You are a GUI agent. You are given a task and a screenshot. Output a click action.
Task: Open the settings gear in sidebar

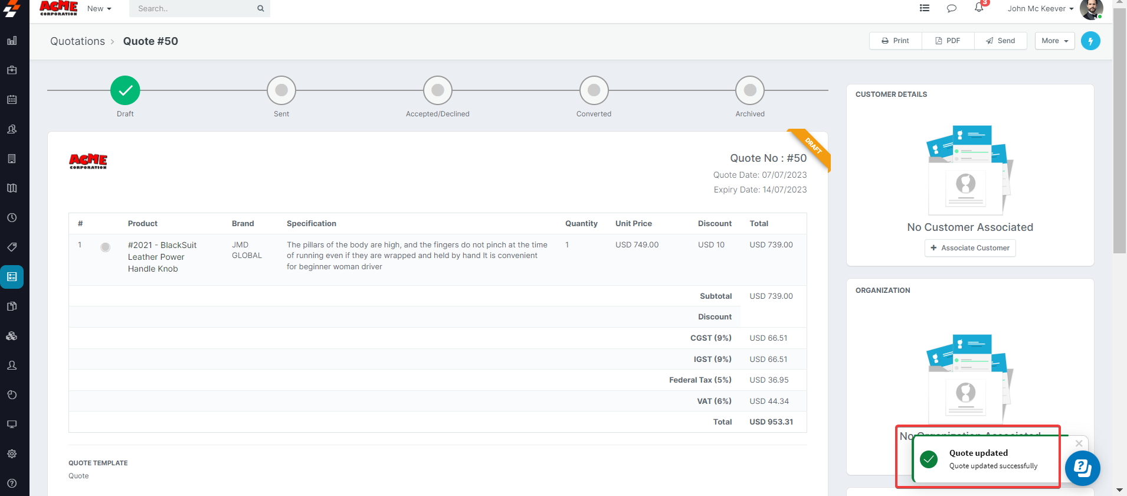coord(12,453)
